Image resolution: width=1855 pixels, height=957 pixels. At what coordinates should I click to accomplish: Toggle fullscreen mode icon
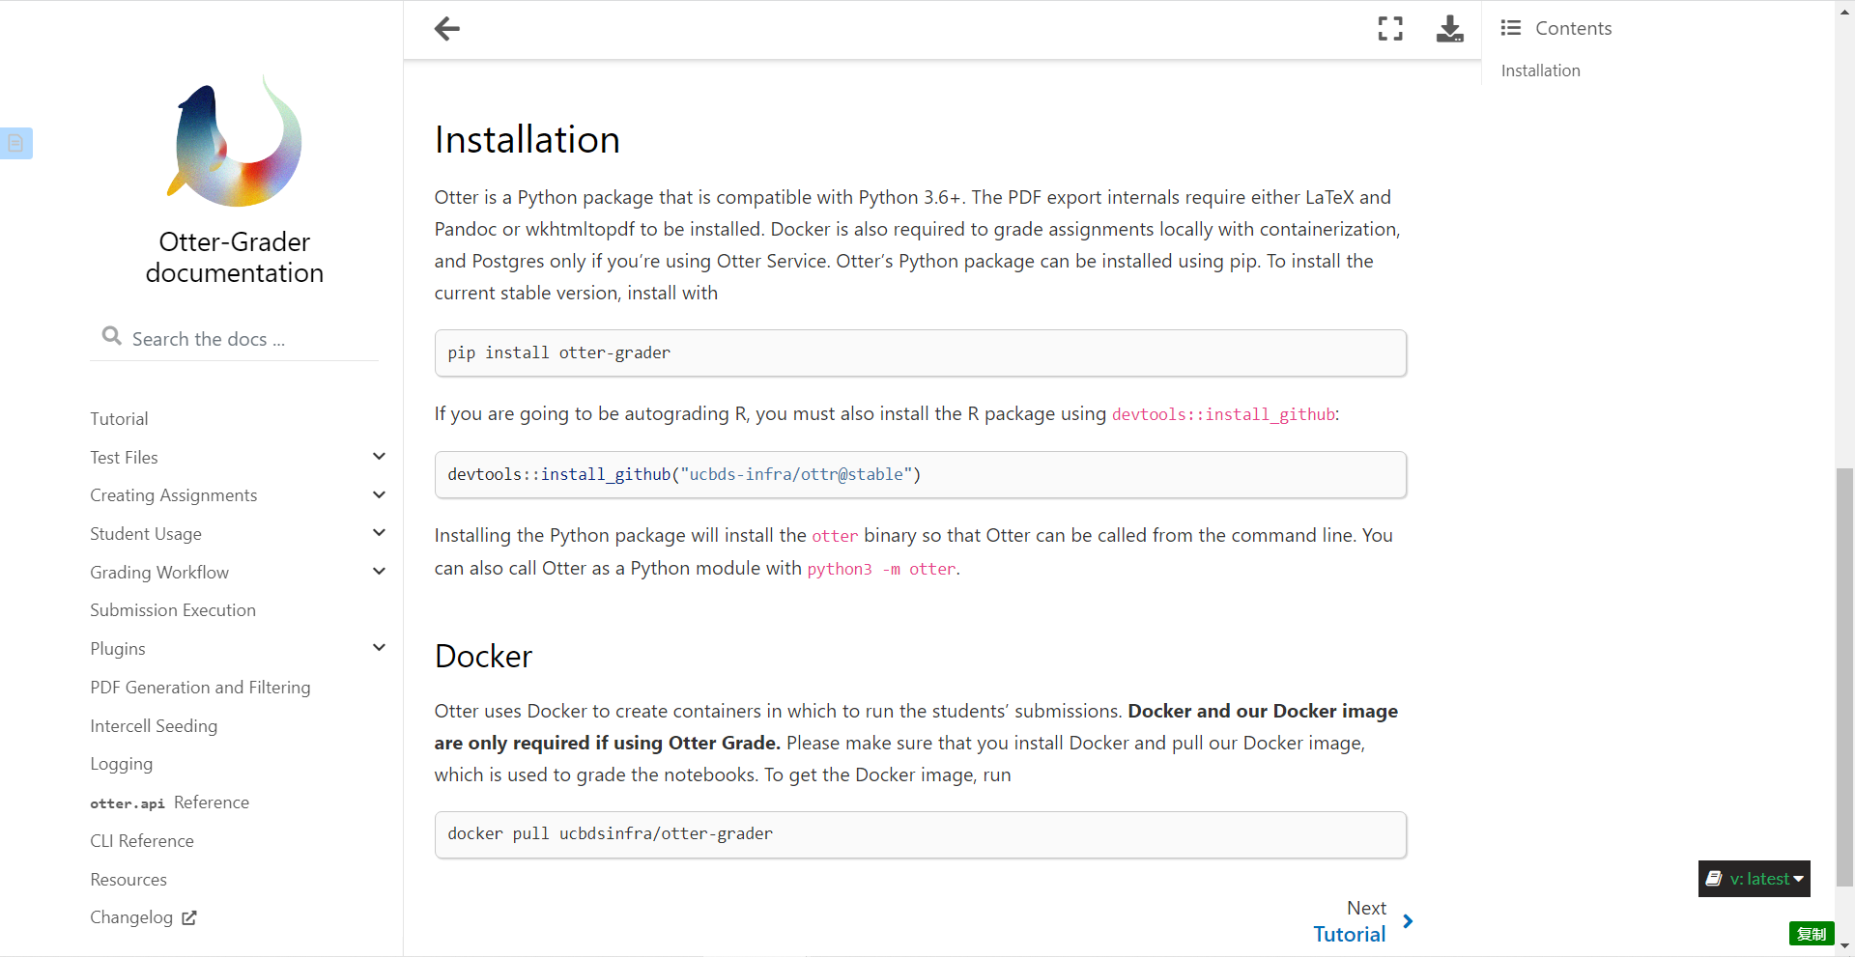[x=1390, y=29]
